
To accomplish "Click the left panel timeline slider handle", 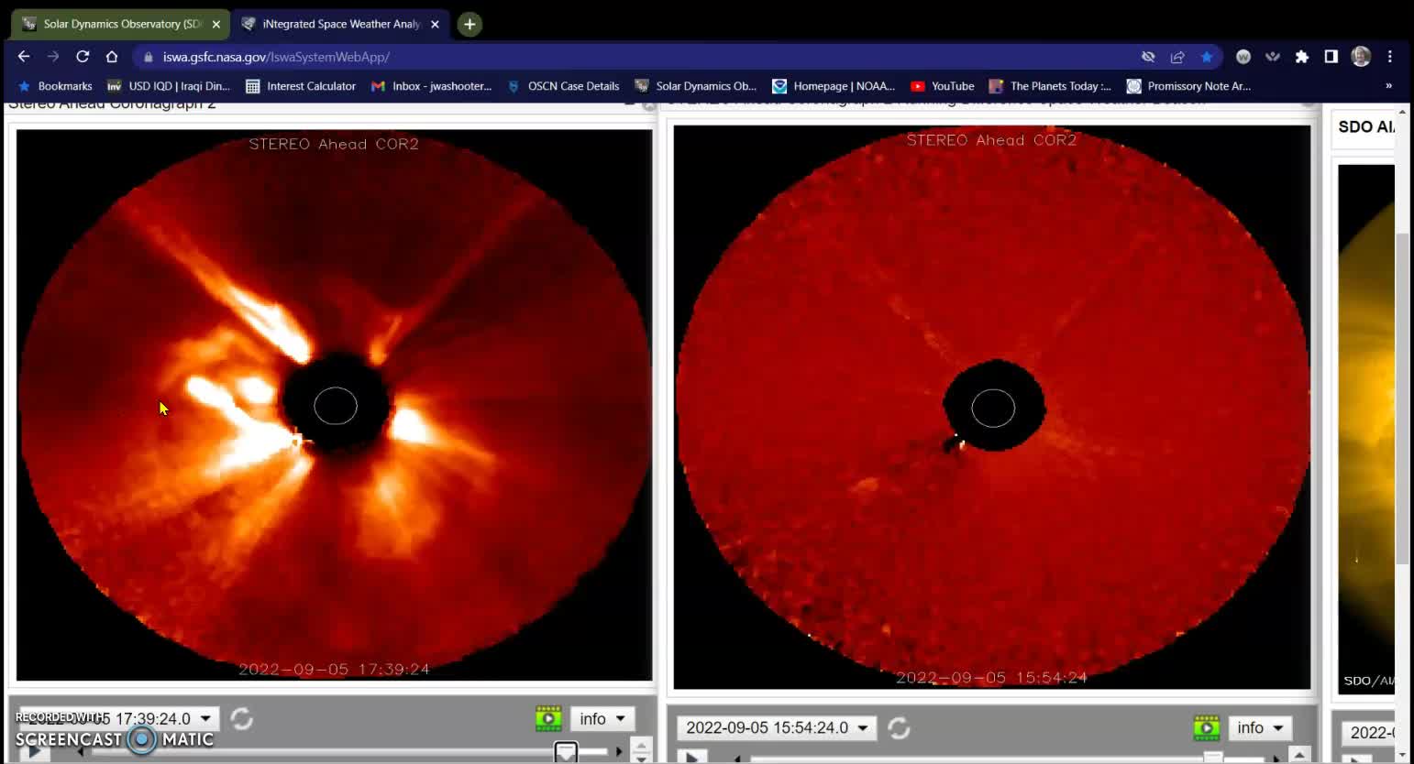I will click(x=566, y=752).
